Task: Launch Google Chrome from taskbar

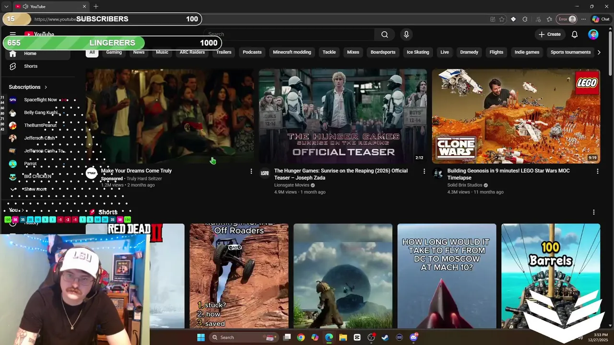Action: (x=301, y=337)
